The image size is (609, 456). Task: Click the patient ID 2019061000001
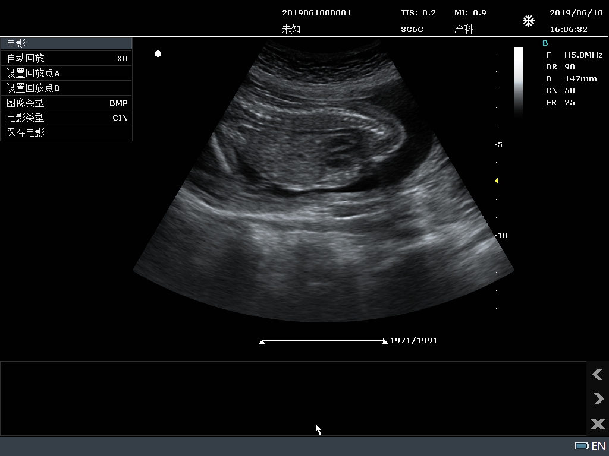point(316,13)
